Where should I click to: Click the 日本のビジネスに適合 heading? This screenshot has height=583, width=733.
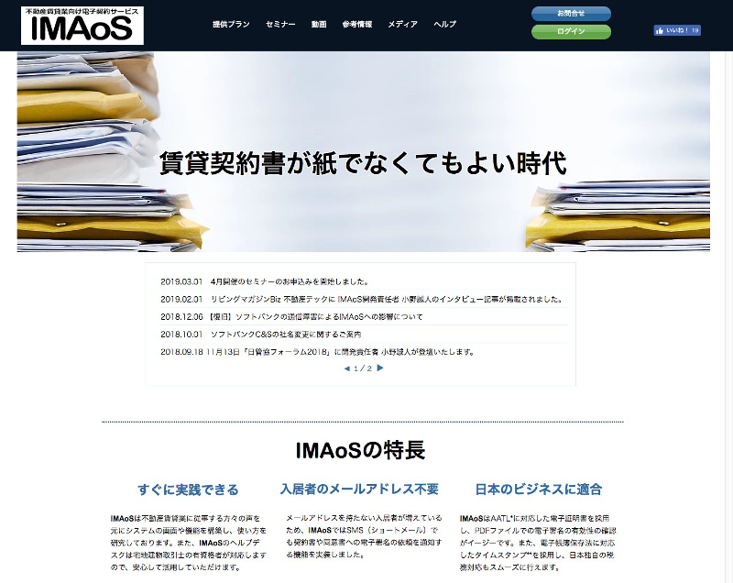tap(539, 489)
